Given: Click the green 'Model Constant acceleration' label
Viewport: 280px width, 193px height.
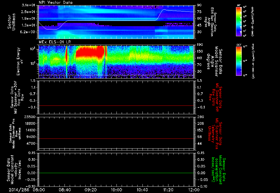Looking at the screenshot, I should (x=218, y=170).
